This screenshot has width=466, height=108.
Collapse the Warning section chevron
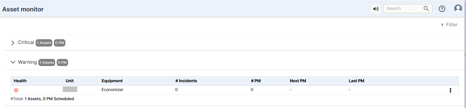click(x=13, y=62)
